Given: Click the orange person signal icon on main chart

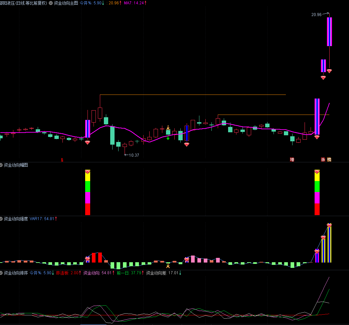Looking at the screenshot, I should point(168,127).
